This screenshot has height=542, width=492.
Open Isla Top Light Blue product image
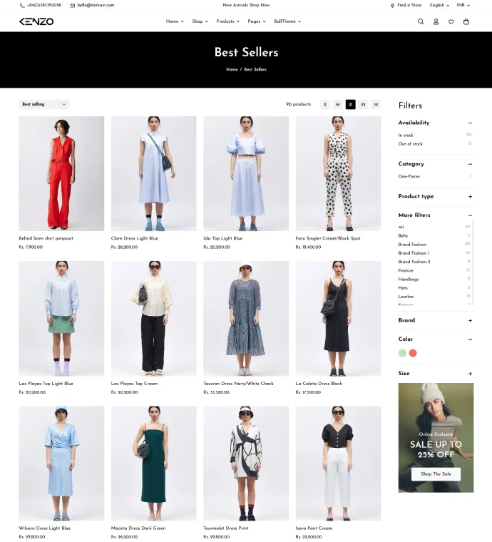pyautogui.click(x=246, y=173)
